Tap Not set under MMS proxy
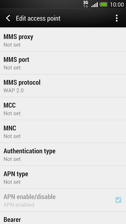126x224 pixels. coord(12,45)
